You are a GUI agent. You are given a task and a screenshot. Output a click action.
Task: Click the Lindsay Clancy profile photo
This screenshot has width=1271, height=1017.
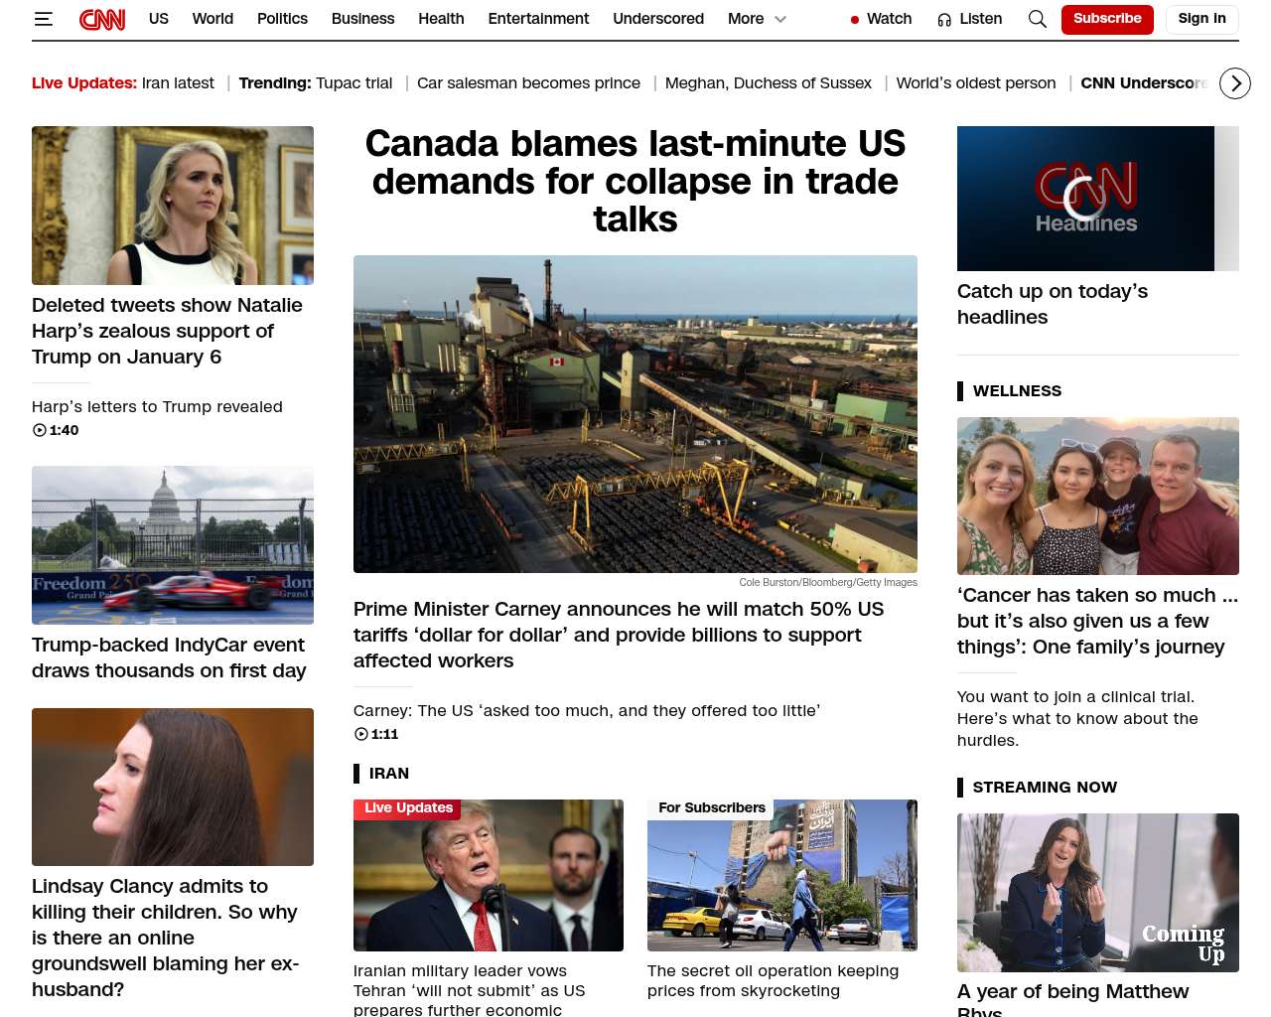(x=173, y=787)
